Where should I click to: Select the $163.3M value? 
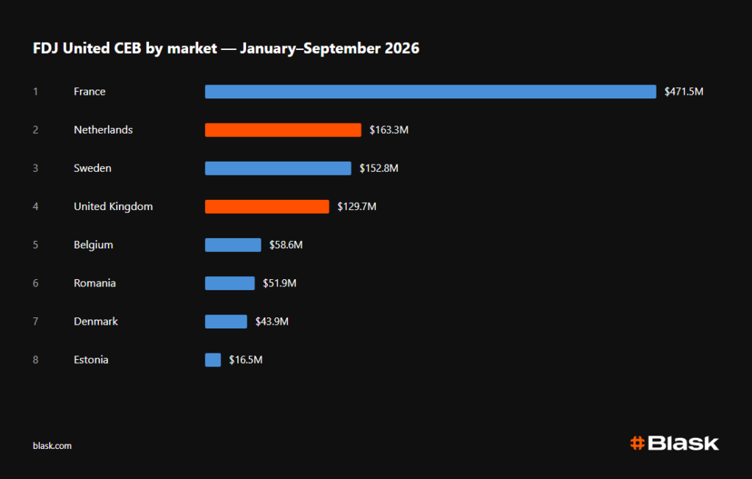pos(389,130)
